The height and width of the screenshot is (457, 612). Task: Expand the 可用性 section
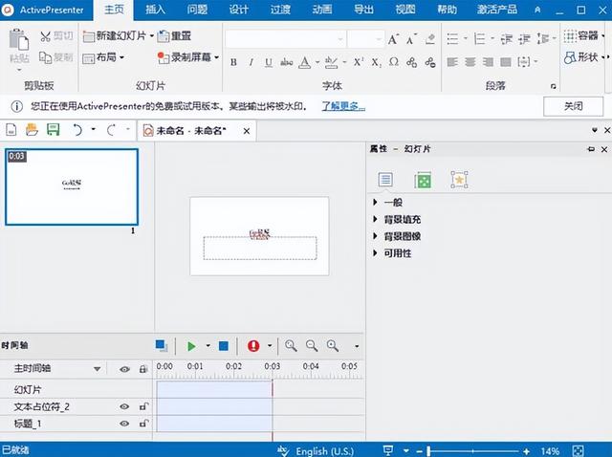click(x=375, y=253)
